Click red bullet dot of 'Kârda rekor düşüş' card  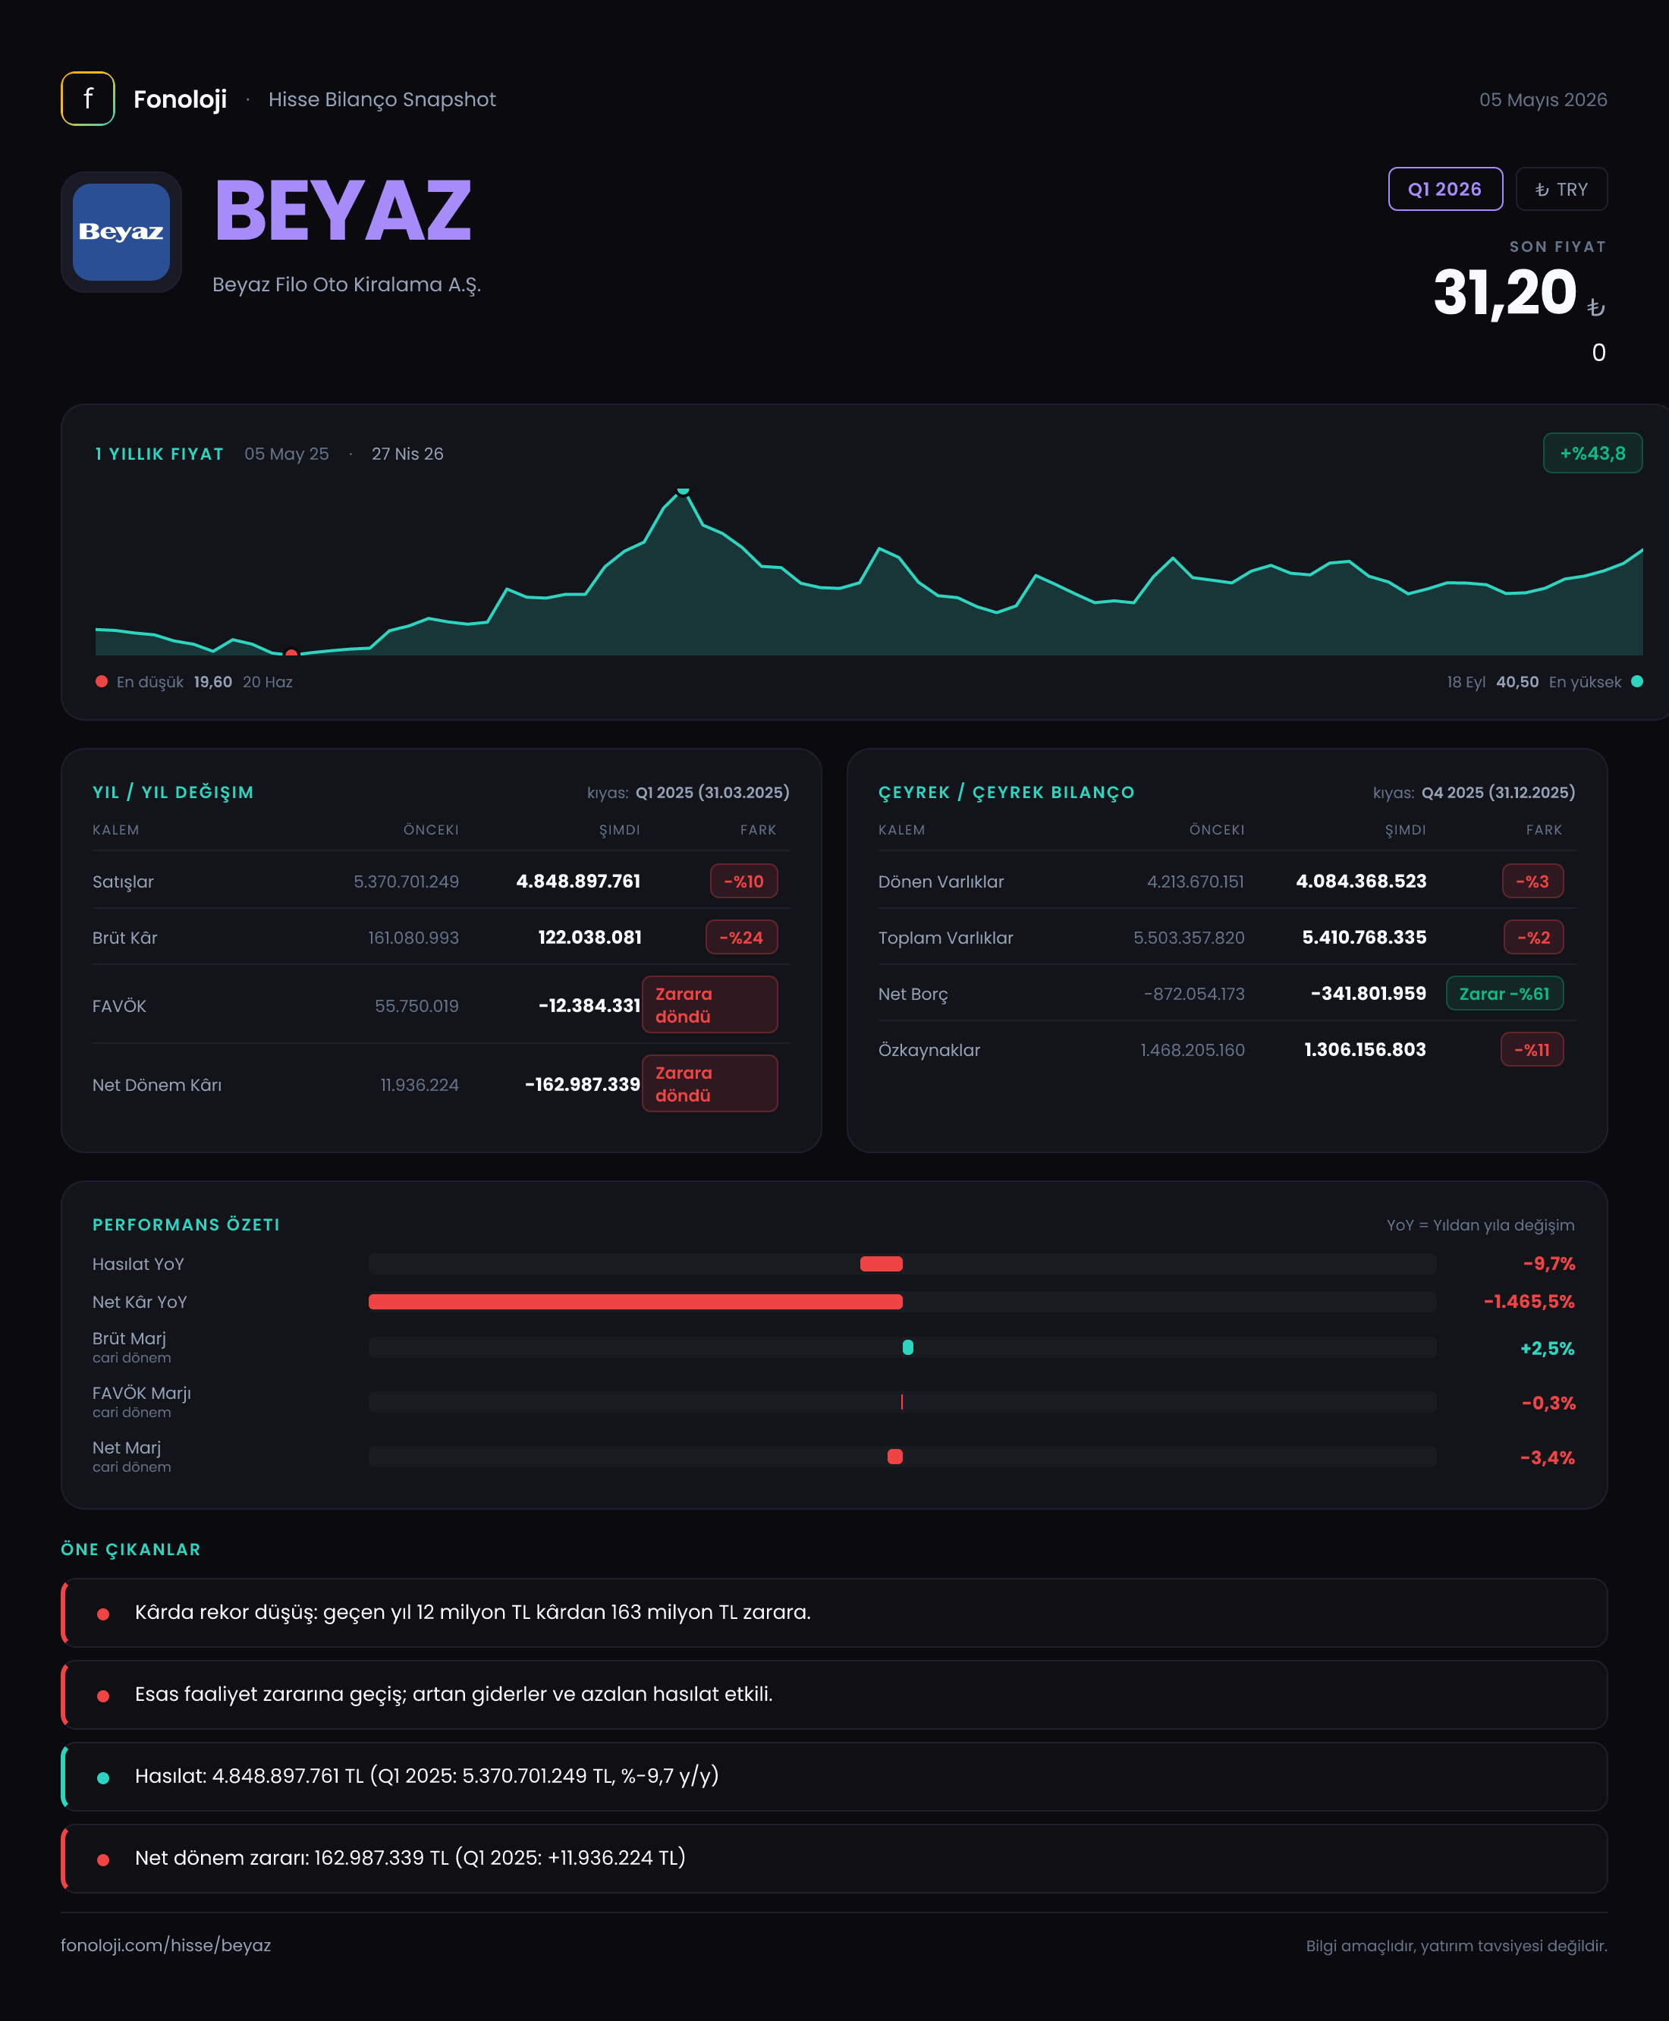click(103, 1614)
